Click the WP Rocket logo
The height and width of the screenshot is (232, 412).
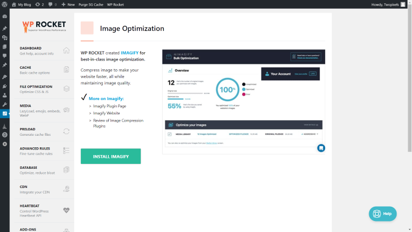coord(44,26)
